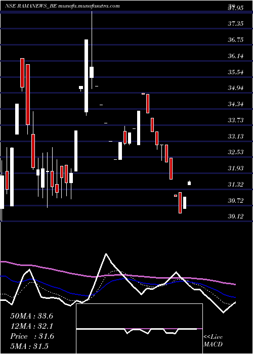
Task: Click the 34.94 price axis label
Action: click(236, 88)
